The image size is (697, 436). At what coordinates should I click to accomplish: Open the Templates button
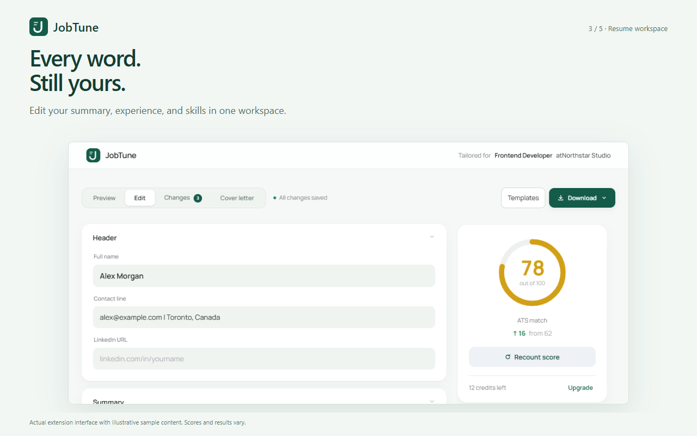[x=523, y=198]
